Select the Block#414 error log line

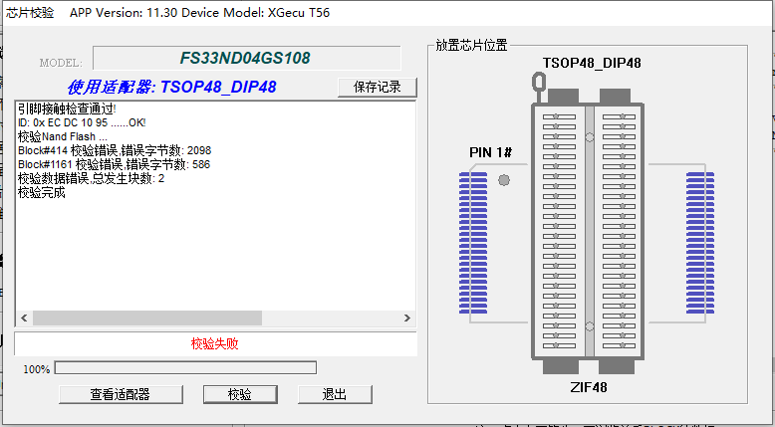pyautogui.click(x=114, y=150)
